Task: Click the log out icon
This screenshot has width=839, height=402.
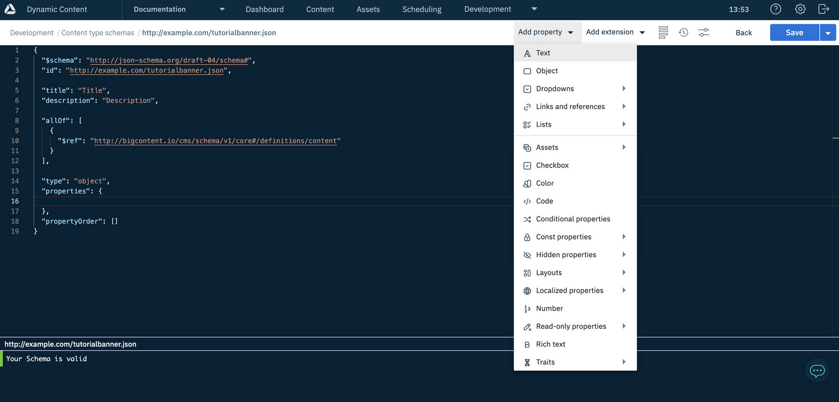Action: (x=824, y=9)
